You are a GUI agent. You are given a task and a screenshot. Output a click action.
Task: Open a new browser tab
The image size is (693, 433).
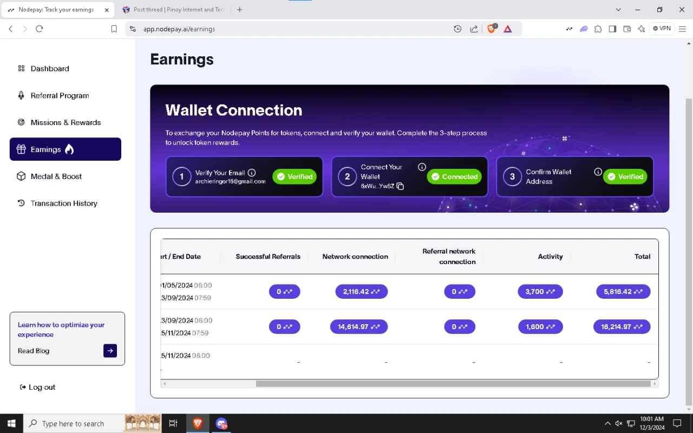pyautogui.click(x=239, y=10)
